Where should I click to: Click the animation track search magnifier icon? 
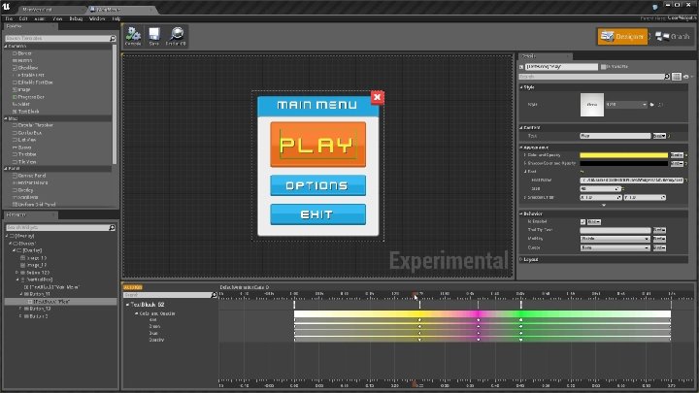(213, 295)
